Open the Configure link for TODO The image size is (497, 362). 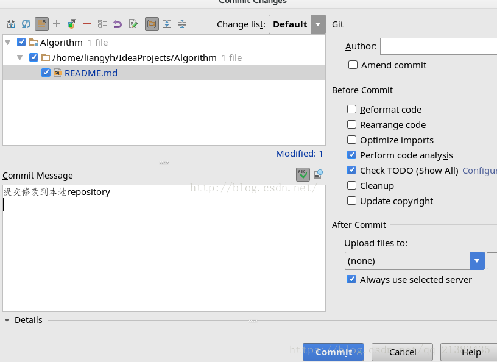click(x=479, y=171)
